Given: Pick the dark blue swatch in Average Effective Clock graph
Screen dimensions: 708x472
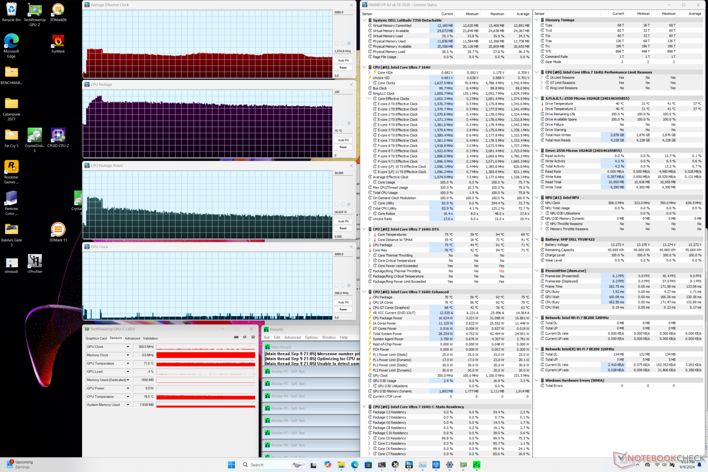Looking at the screenshot, I should pyautogui.click(x=349, y=43).
